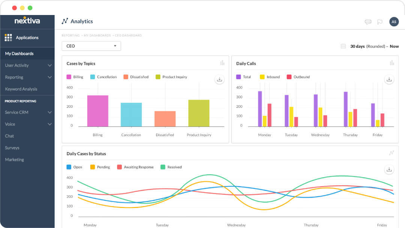This screenshot has width=405, height=228.
Task: Open the Applications grid icon
Action: click(8, 37)
